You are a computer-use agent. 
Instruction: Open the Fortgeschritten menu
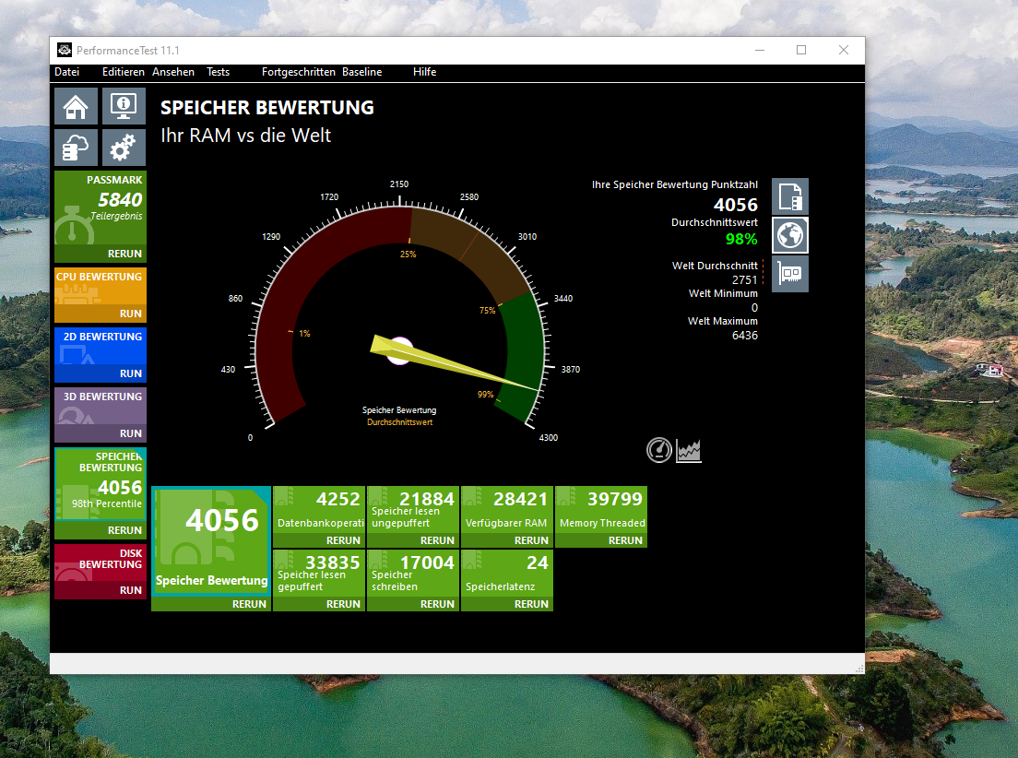pyautogui.click(x=299, y=72)
